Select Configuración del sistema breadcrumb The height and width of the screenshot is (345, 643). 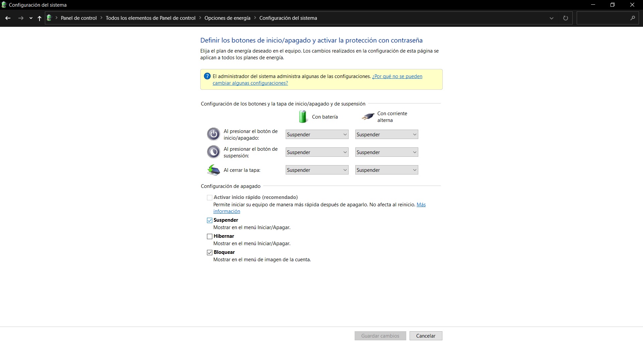tap(288, 18)
